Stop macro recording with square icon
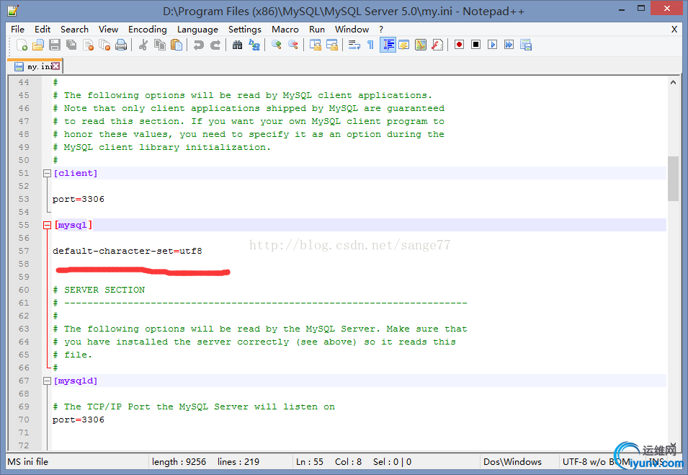 (x=475, y=45)
